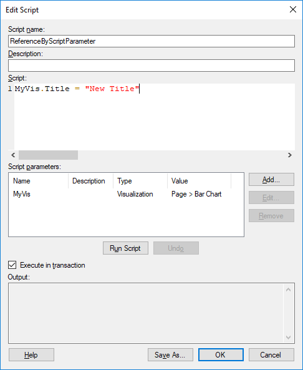Click inside the Script code editor
This screenshot has width=303, height=370.
point(155,117)
